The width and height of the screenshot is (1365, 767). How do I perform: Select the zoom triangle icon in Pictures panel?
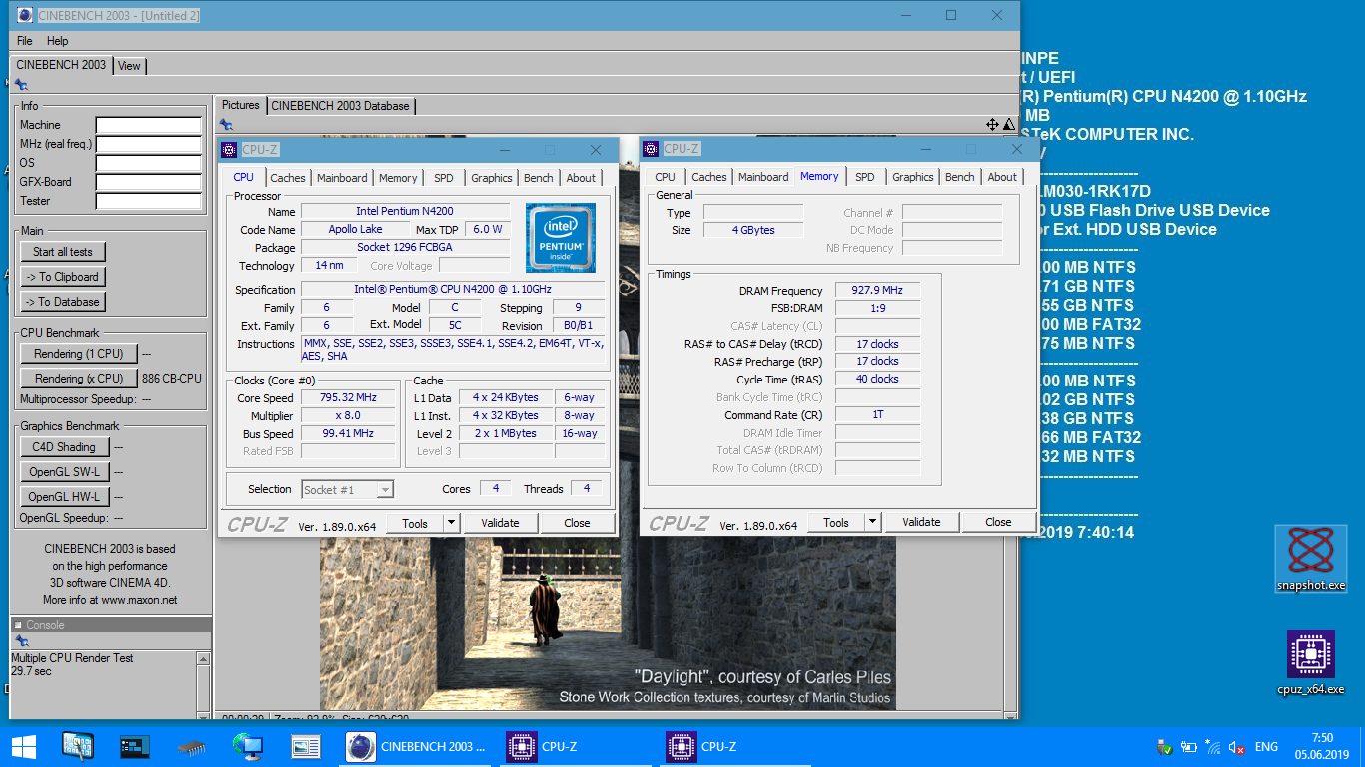tap(1008, 124)
